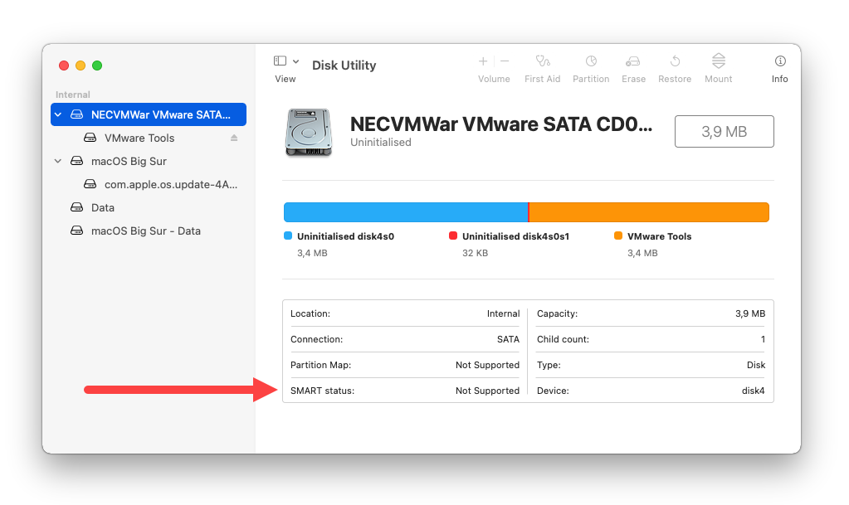Minimize the window with yellow button
Screen dimensions: 849x505
81,66
